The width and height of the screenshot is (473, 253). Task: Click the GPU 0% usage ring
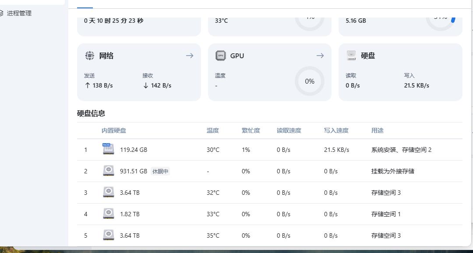tap(310, 81)
